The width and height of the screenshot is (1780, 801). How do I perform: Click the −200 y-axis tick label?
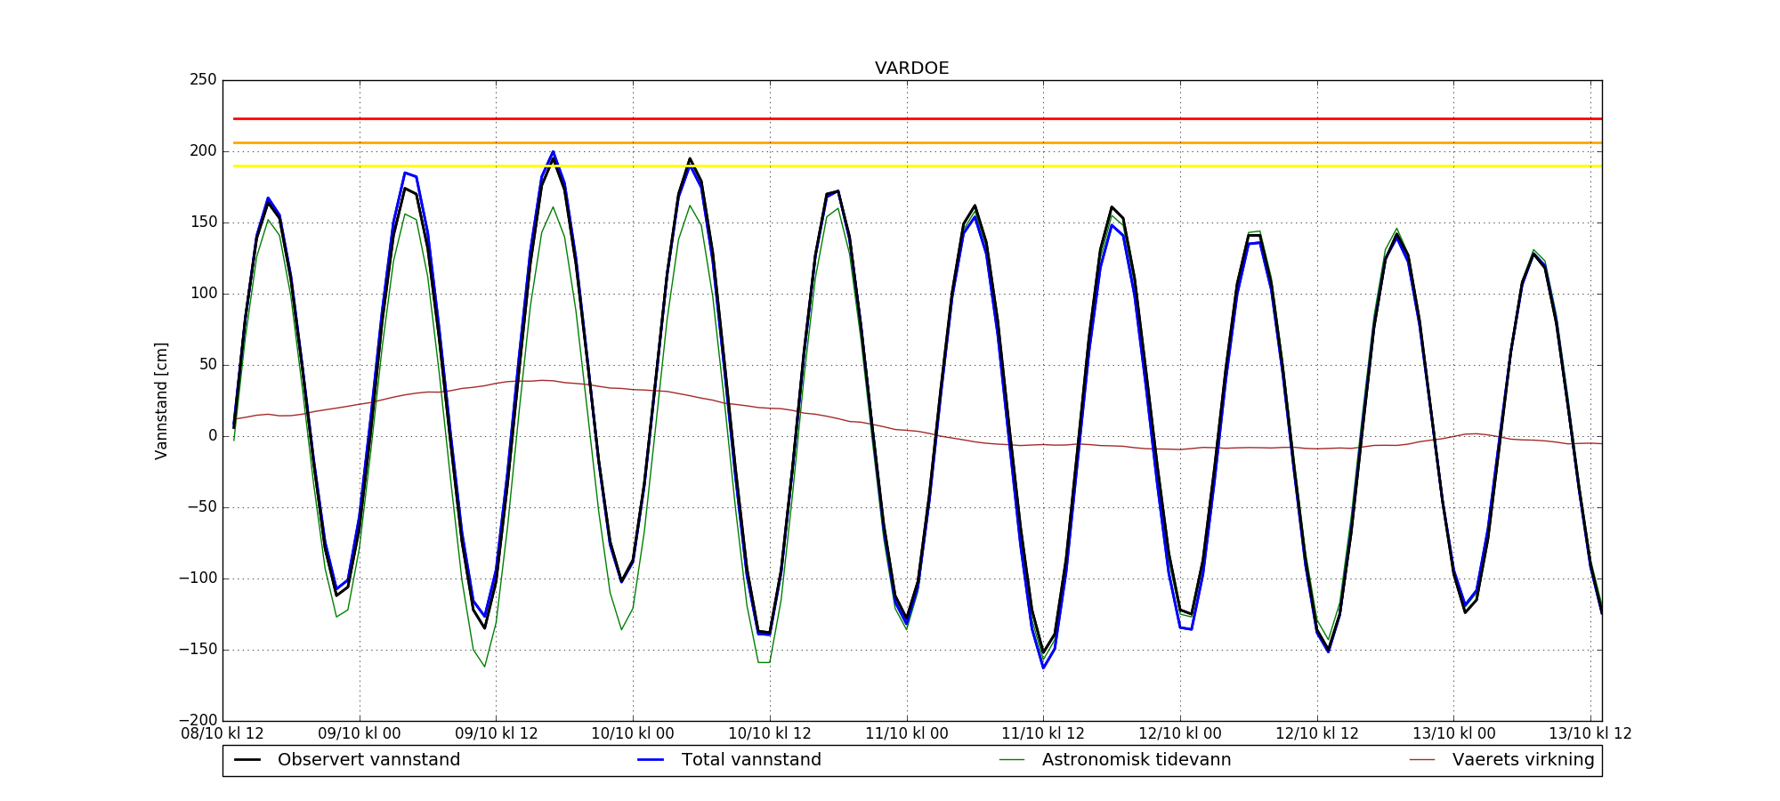(198, 720)
